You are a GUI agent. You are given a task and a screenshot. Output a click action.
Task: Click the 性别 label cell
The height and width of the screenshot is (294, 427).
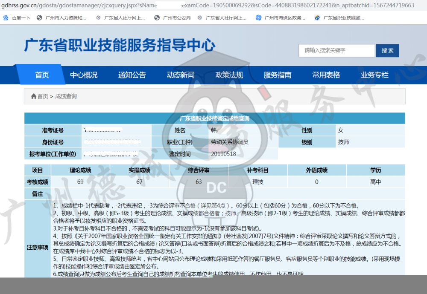307,130
